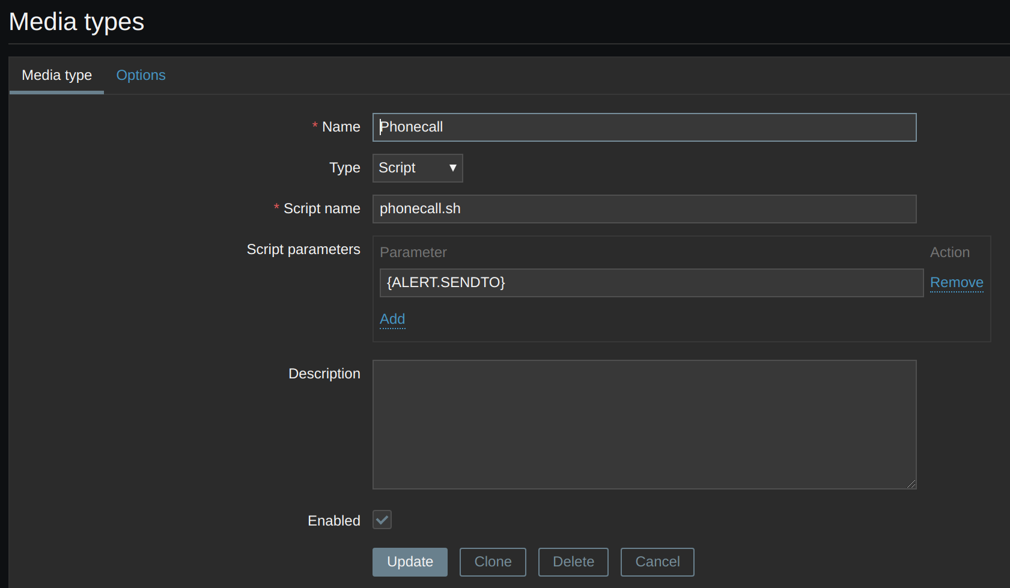The image size is (1010, 588).
Task: Select the Media type tab
Action: pos(56,75)
